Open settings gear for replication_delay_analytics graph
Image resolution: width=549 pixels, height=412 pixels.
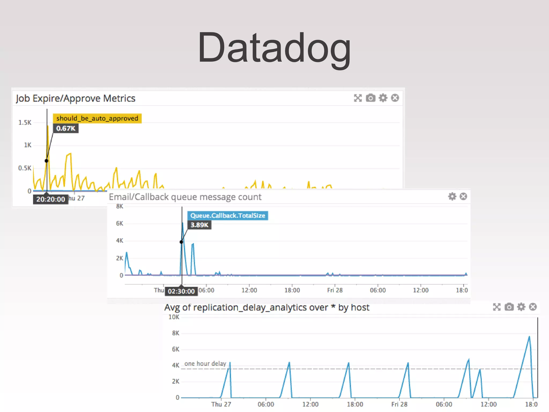(521, 307)
